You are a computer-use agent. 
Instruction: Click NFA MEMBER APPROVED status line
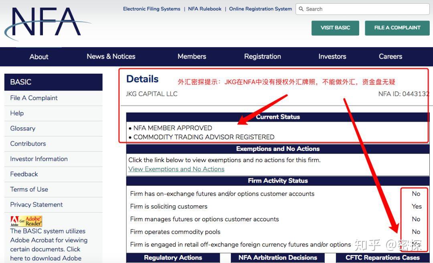coord(172,128)
